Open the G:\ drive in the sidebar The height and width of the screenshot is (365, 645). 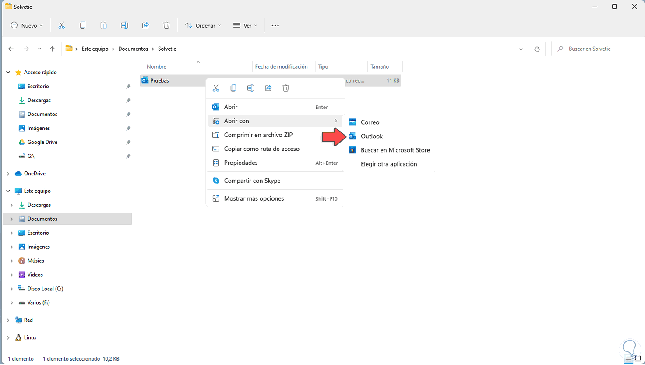(x=31, y=156)
